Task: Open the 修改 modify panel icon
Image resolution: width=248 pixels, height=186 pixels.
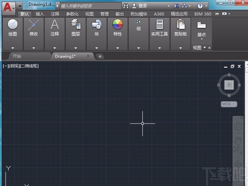Action: 33,25
